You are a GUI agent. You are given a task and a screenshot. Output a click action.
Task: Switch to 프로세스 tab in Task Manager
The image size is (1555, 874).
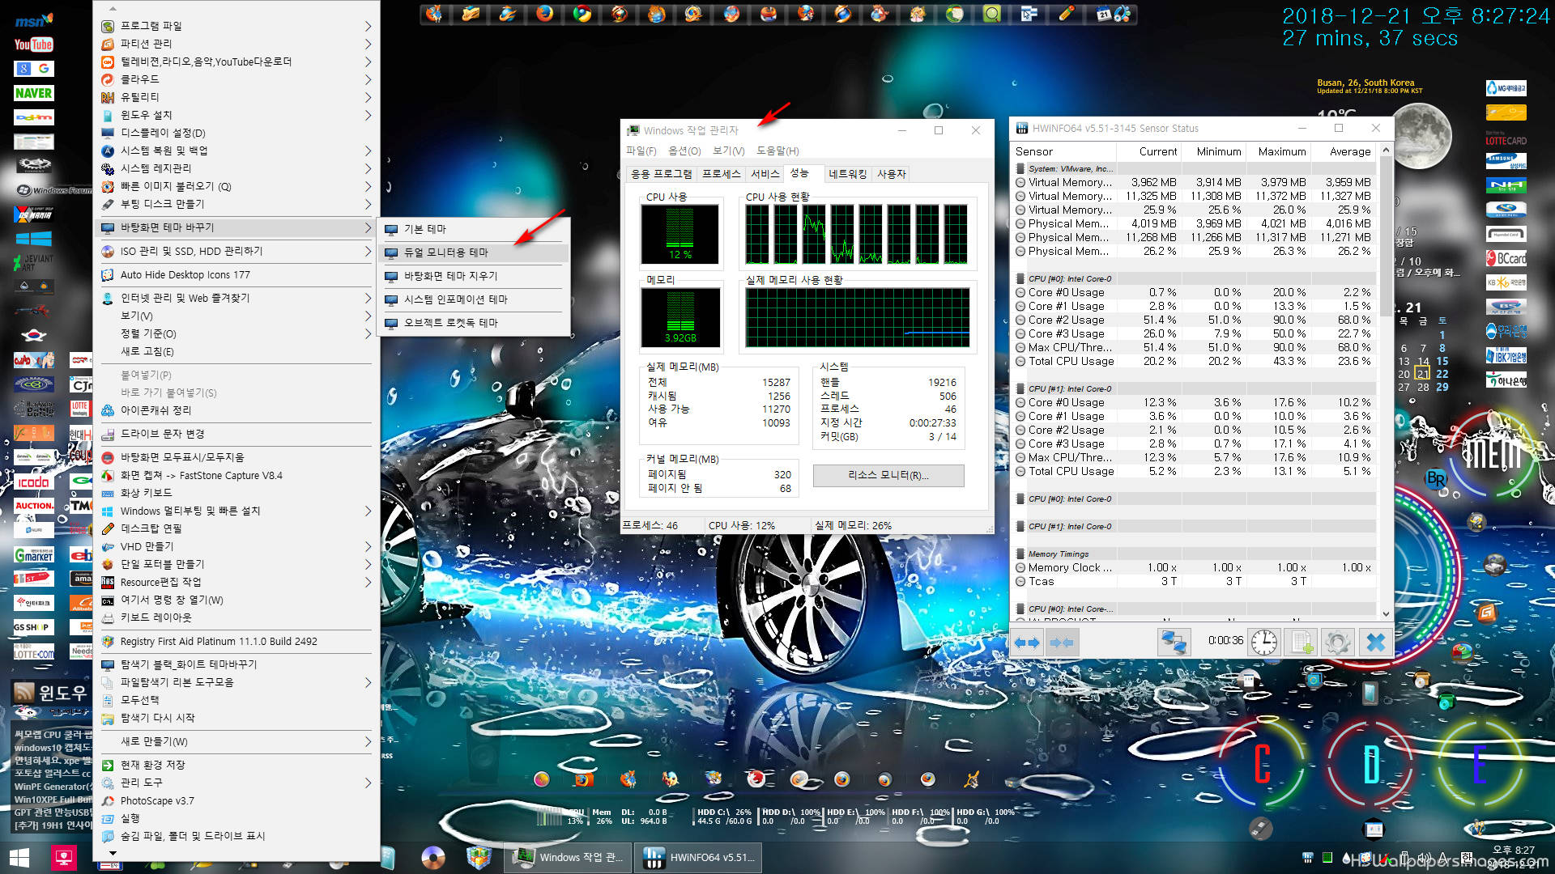point(721,174)
